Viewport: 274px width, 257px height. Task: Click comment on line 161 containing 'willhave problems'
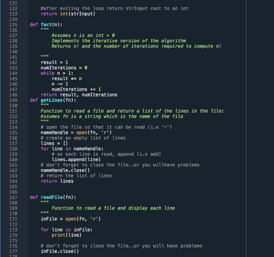[x=120, y=165]
